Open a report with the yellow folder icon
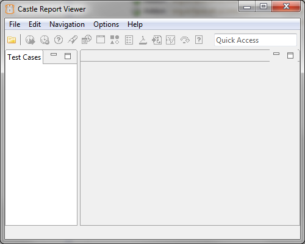The image size is (305, 244). point(12,40)
